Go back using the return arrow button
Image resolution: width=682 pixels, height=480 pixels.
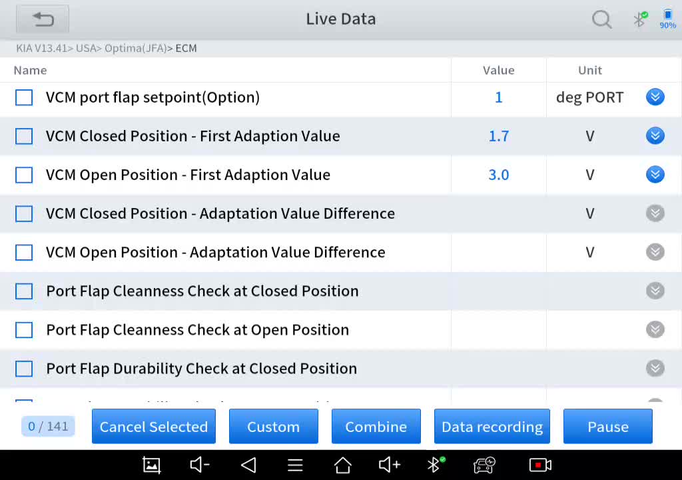[43, 19]
